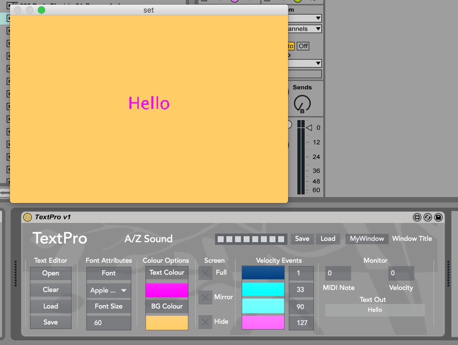Check the Hide checkbox
This screenshot has width=458, height=345.
pyautogui.click(x=205, y=322)
